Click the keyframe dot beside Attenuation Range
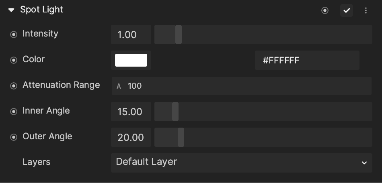The width and height of the screenshot is (382, 183). [x=14, y=86]
